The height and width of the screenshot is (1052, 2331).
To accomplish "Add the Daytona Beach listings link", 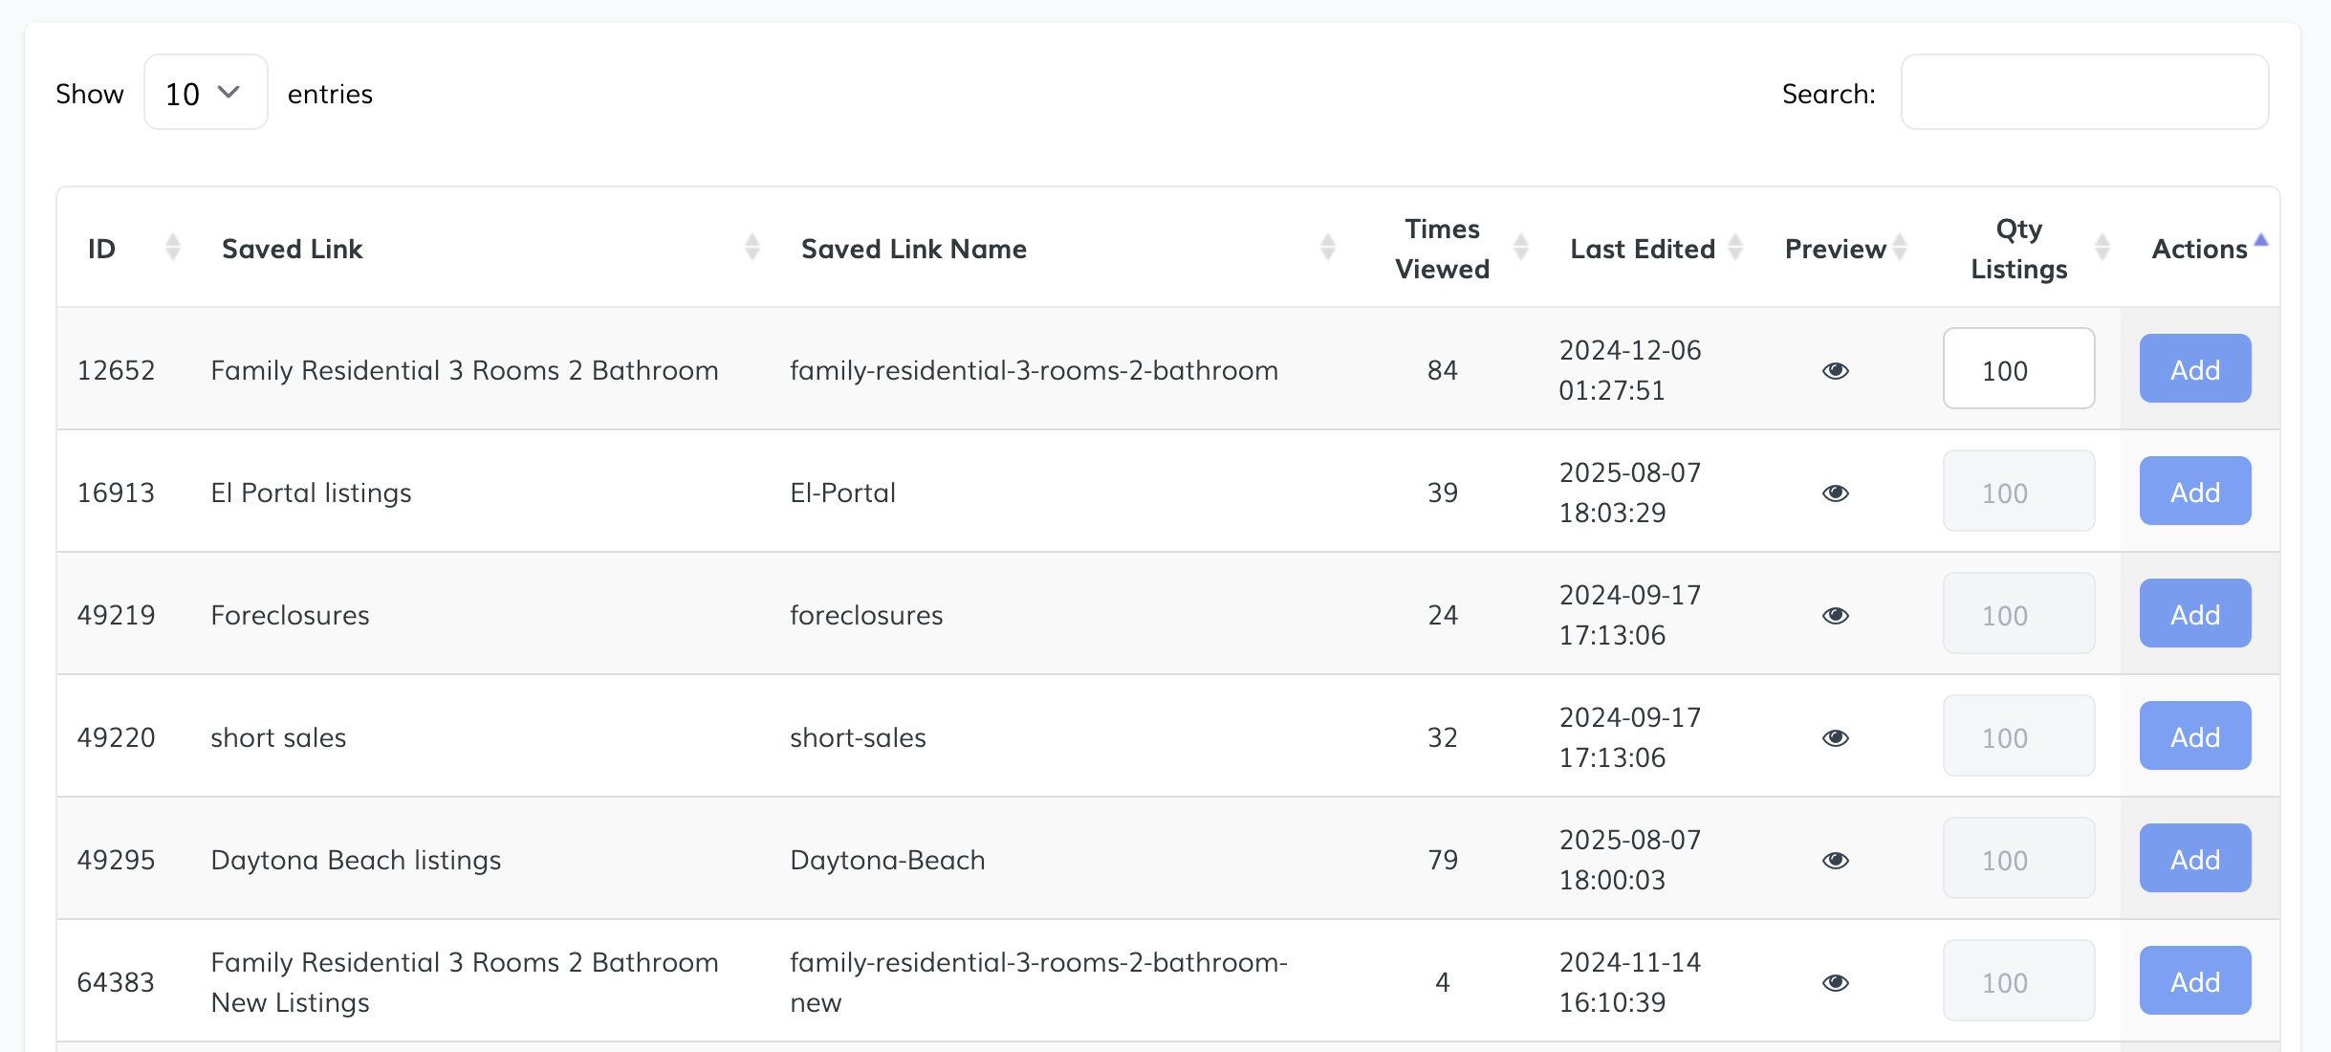I will point(2194,859).
